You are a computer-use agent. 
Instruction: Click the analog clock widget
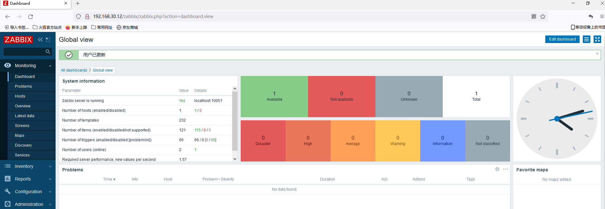click(557, 119)
